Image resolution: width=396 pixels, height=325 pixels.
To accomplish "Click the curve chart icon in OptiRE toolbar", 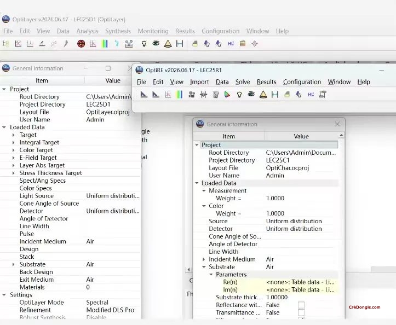I will [168, 95].
